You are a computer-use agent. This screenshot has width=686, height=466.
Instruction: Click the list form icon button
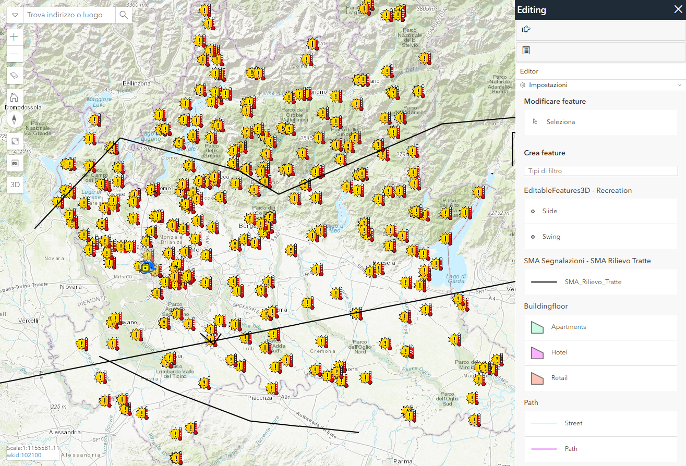point(526,51)
